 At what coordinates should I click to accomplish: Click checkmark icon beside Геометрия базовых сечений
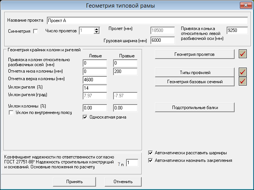[x=243, y=81]
